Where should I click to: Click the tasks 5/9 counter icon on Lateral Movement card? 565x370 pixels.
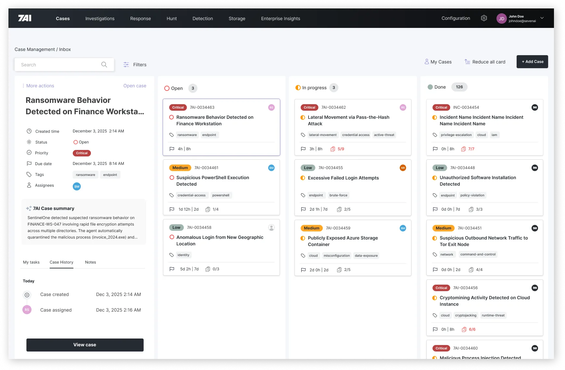[332, 149]
